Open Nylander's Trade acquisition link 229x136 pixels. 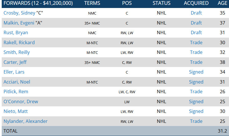196,121
